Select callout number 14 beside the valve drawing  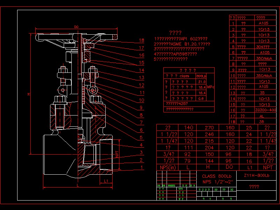[142, 70]
